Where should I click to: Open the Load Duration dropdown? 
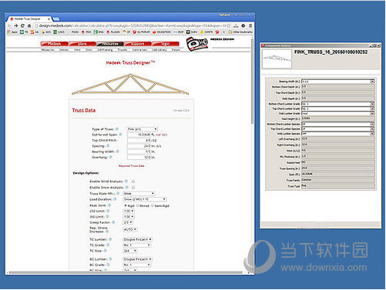tap(145, 199)
